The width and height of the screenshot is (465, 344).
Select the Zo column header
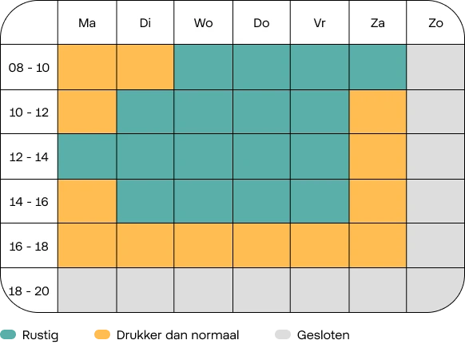pyautogui.click(x=435, y=23)
